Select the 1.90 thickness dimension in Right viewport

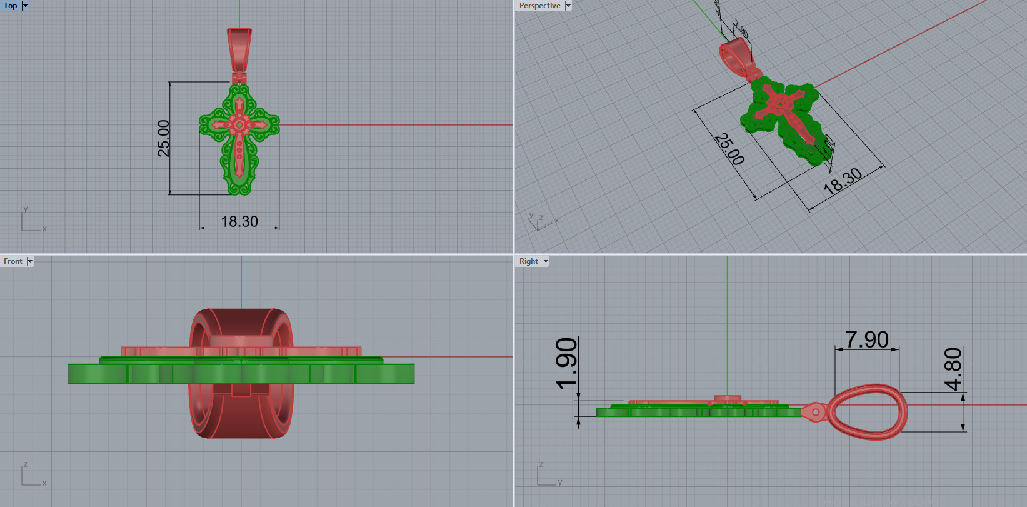point(566,363)
